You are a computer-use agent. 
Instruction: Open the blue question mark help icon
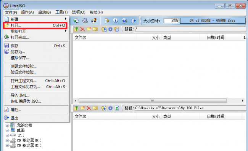[124, 21]
